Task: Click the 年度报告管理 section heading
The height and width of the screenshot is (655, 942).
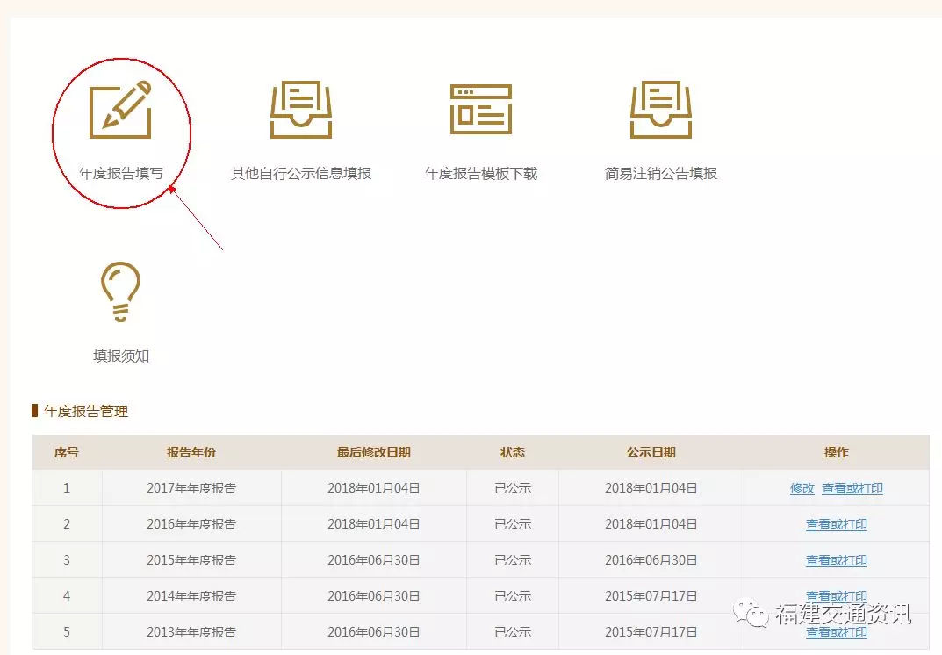Action: pos(86,412)
